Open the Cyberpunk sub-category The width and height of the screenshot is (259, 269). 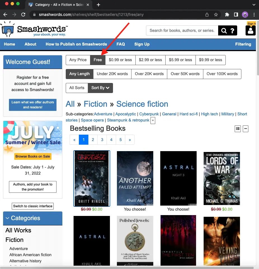[x=149, y=114]
